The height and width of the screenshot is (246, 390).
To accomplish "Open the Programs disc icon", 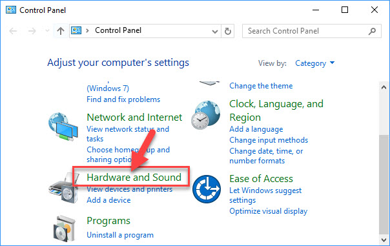I will (64, 229).
